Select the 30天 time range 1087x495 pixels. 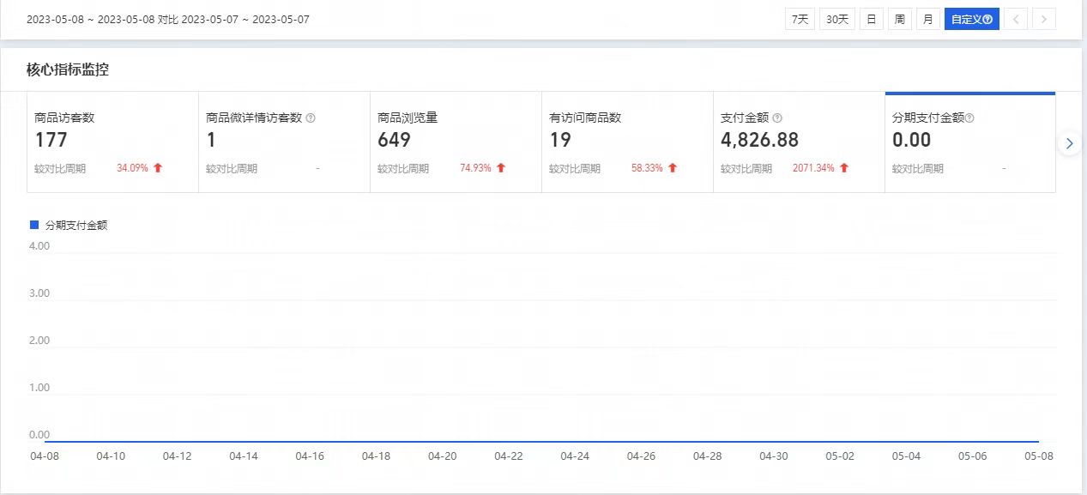point(836,19)
